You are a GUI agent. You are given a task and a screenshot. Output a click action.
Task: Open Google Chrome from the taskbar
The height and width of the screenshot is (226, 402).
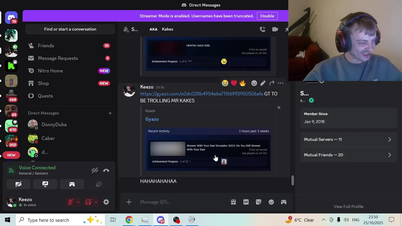coord(129,220)
